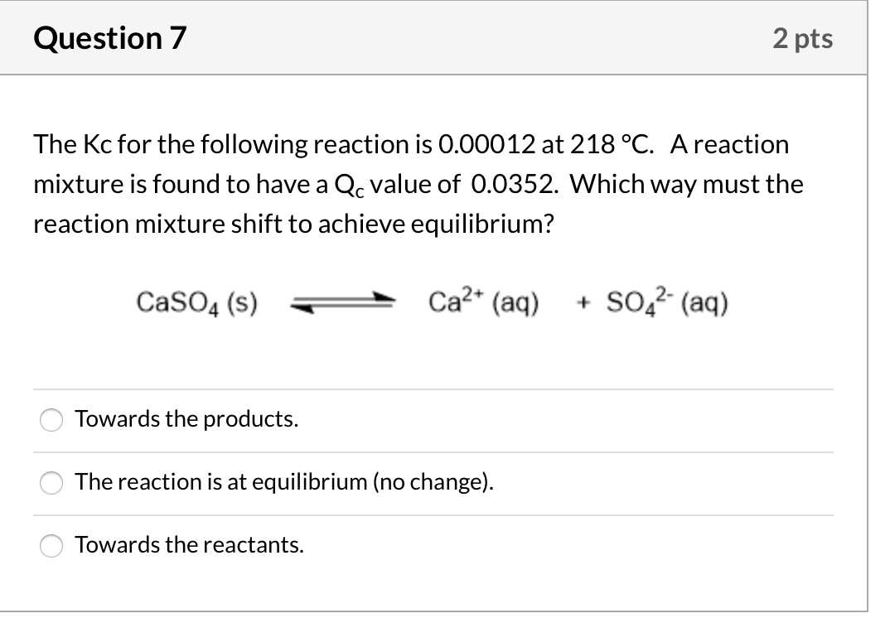
Task: Click the CaSO4 reaction equation
Action: (x=431, y=302)
